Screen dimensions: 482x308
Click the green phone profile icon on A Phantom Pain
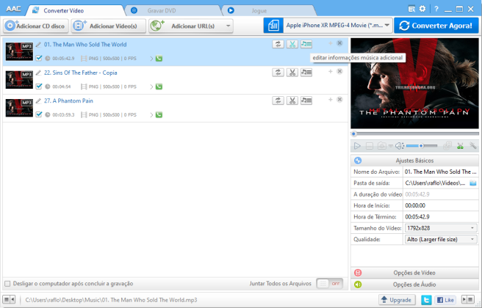point(159,114)
